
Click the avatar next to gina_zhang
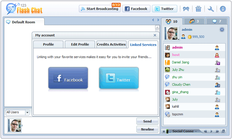(x=167, y=92)
